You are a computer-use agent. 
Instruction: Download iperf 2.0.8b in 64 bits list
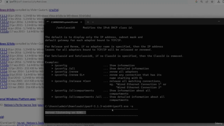click(x=4, y=31)
